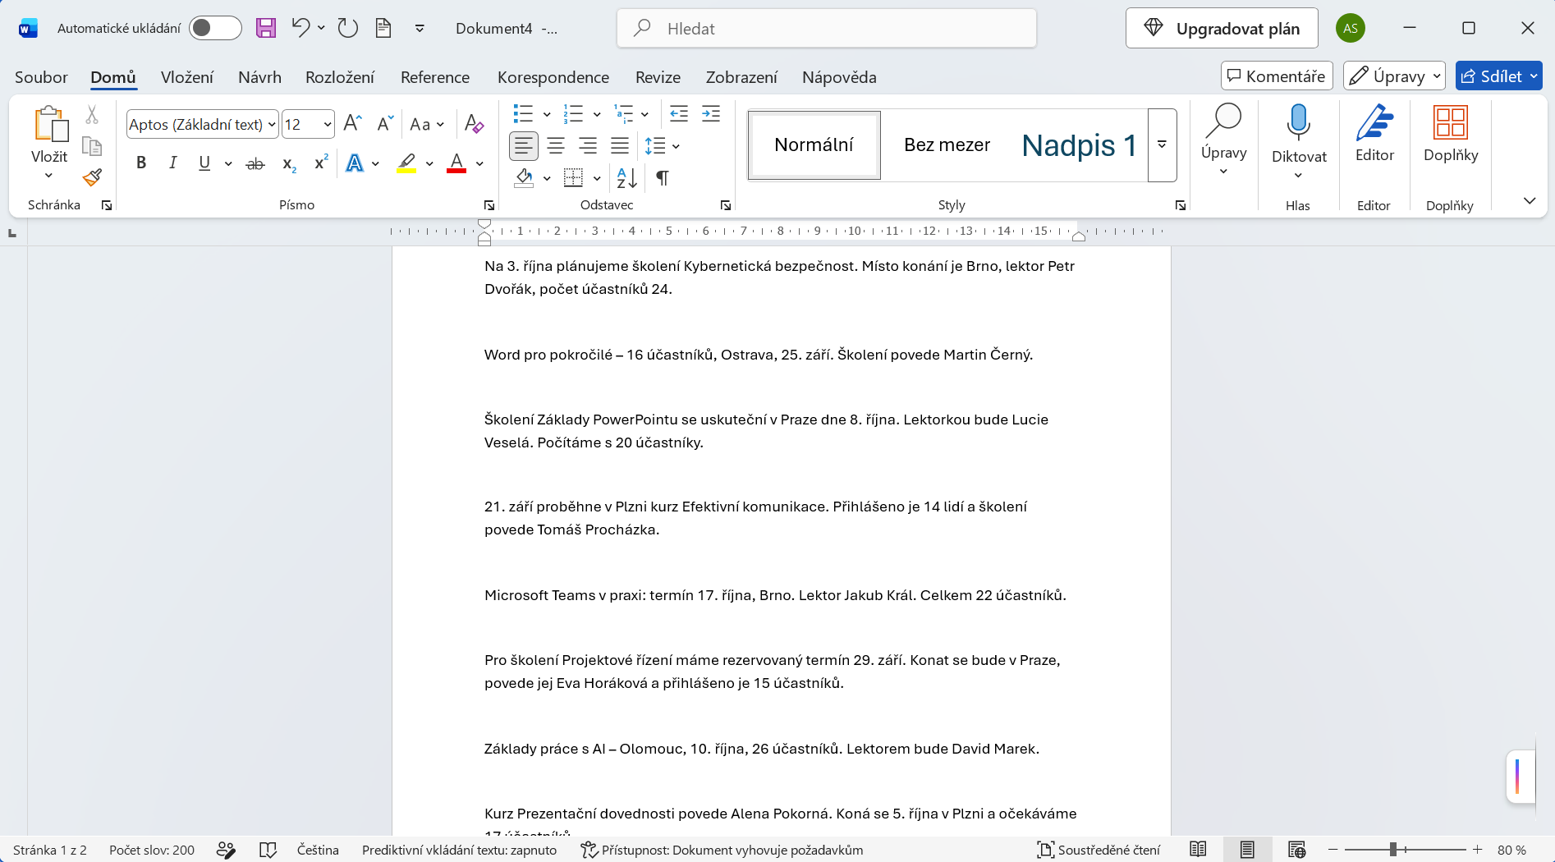Collapse the ribbon with the chevron
This screenshot has width=1555, height=862.
coord(1530,200)
